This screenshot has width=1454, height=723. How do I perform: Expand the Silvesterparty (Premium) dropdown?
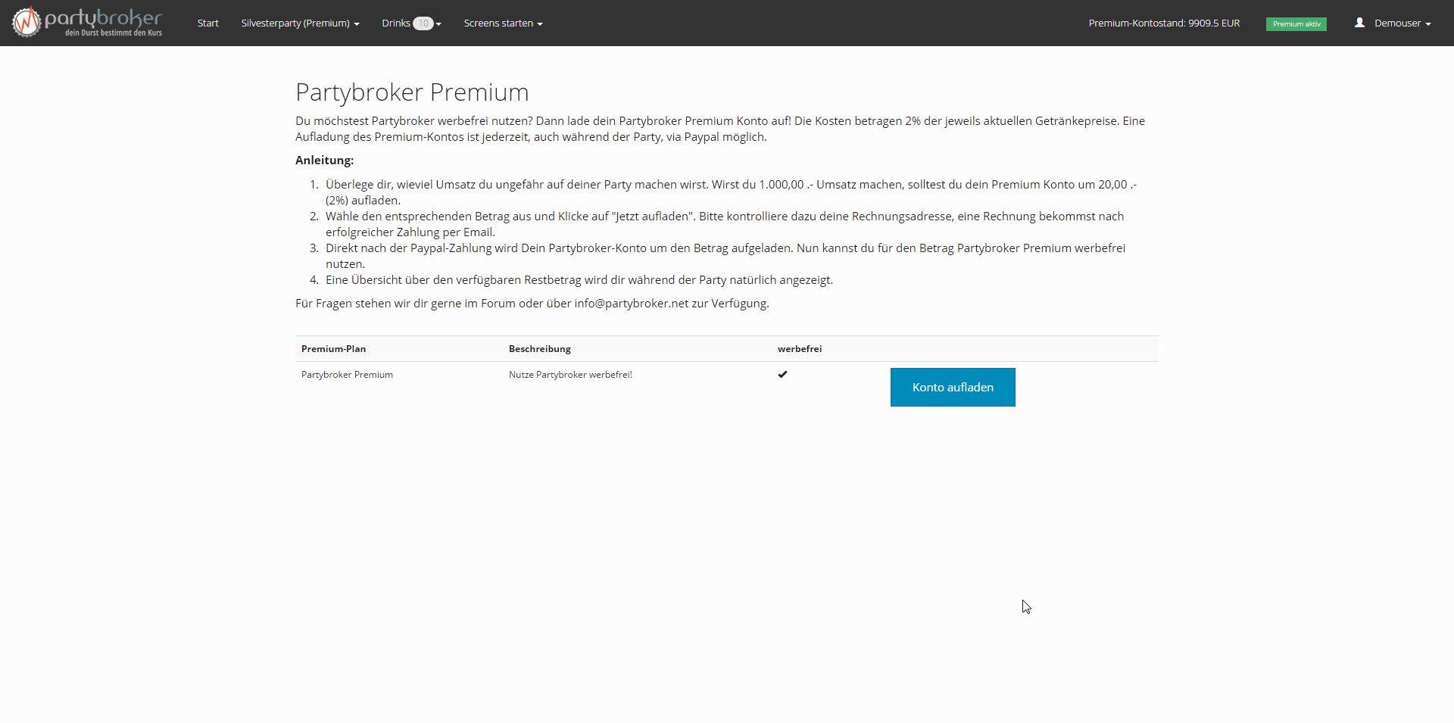[x=300, y=23]
